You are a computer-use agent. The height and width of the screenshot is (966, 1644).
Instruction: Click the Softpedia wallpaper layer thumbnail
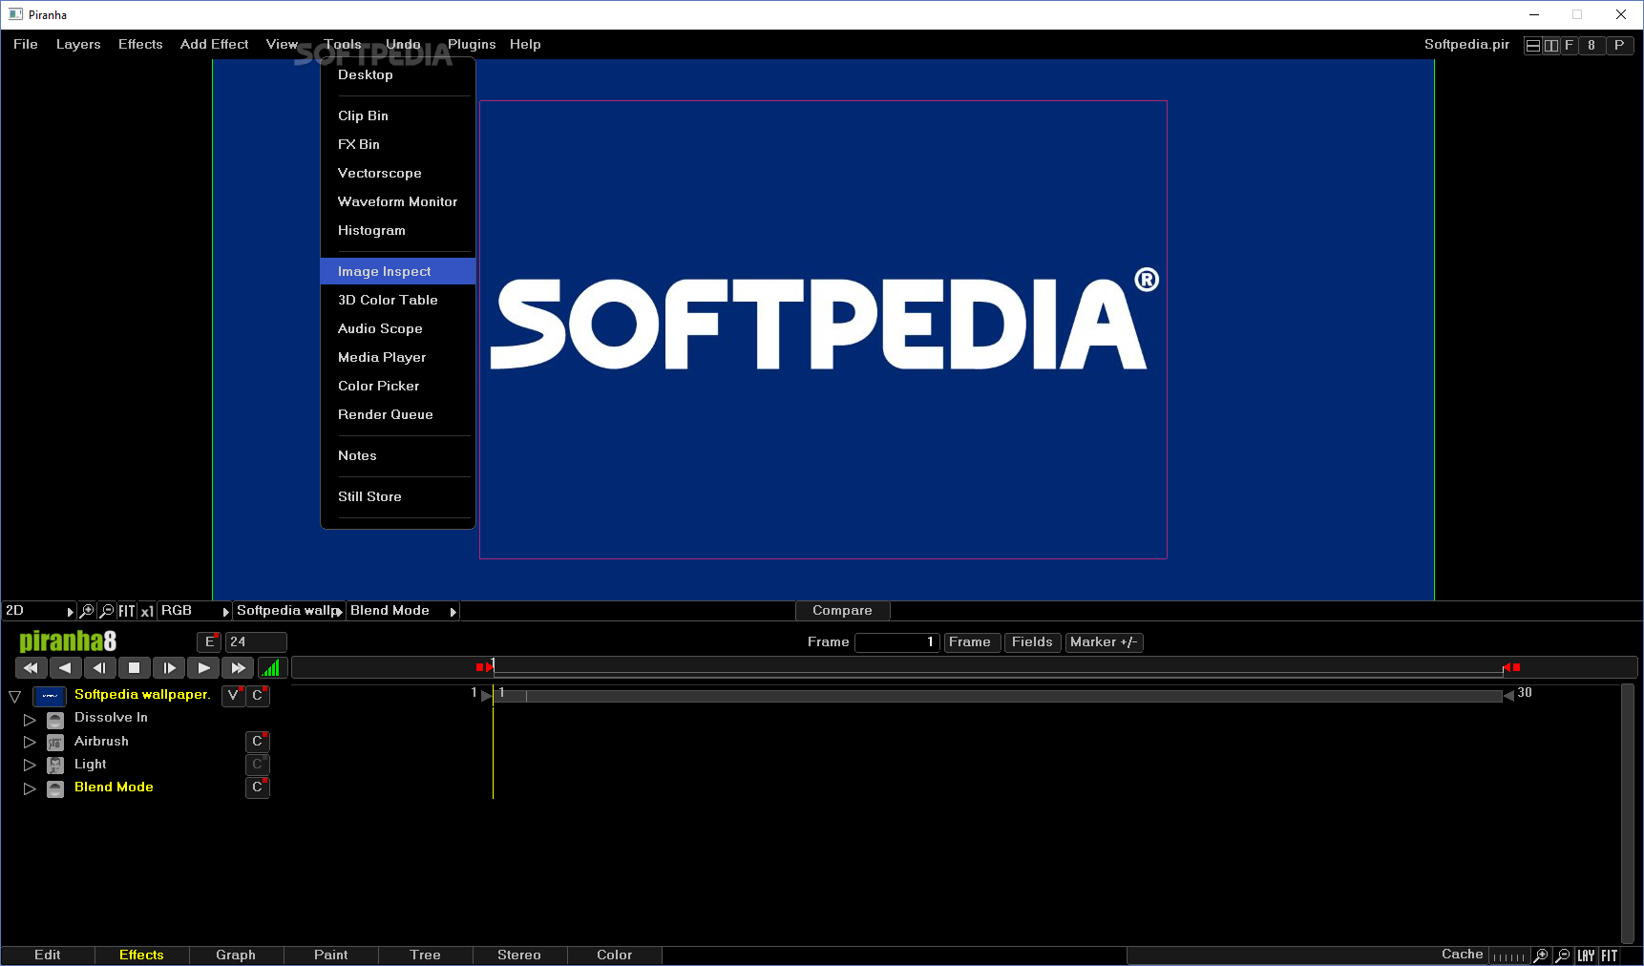click(x=50, y=696)
